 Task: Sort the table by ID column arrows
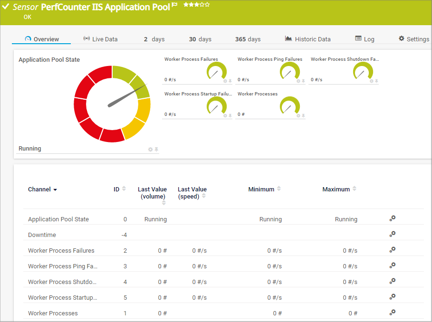click(x=124, y=189)
